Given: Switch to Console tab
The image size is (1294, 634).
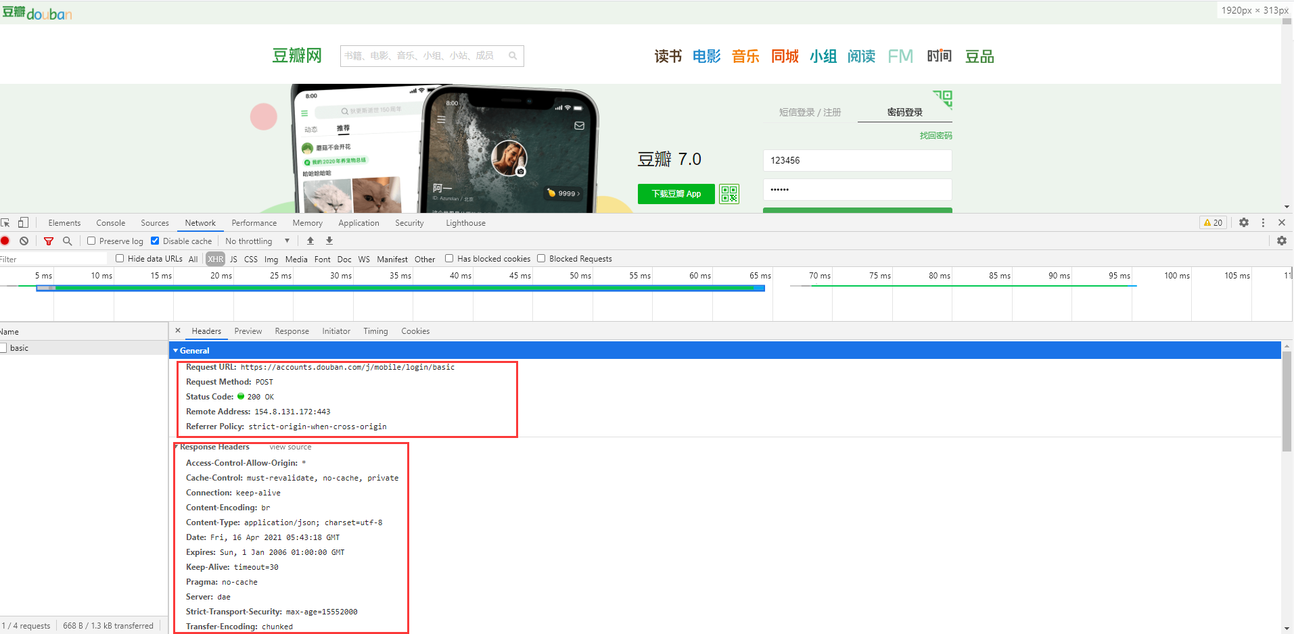Looking at the screenshot, I should (x=110, y=223).
